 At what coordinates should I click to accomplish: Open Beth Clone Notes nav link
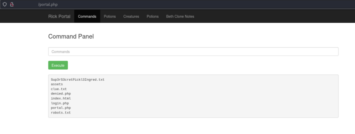point(180,17)
